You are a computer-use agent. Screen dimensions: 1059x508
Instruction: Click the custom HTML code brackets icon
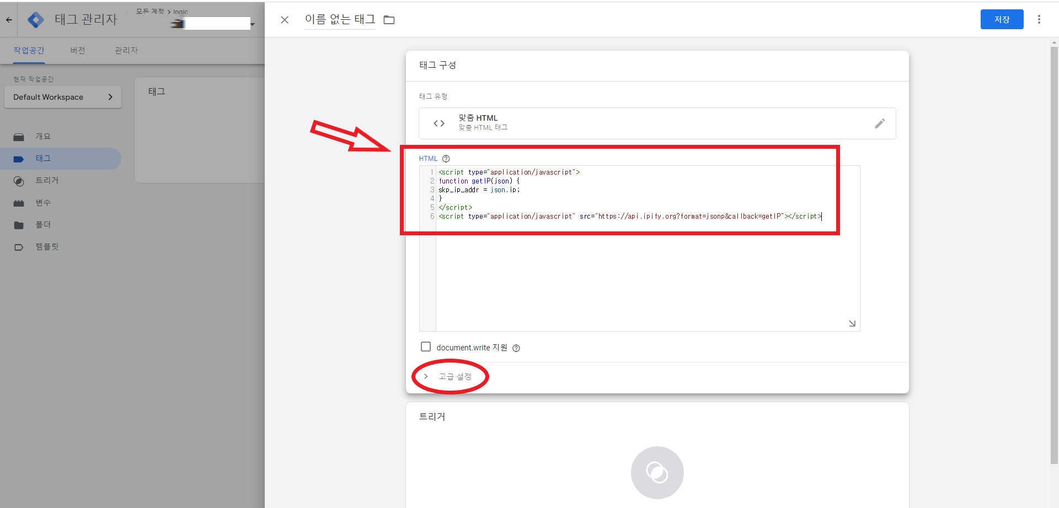coord(439,123)
